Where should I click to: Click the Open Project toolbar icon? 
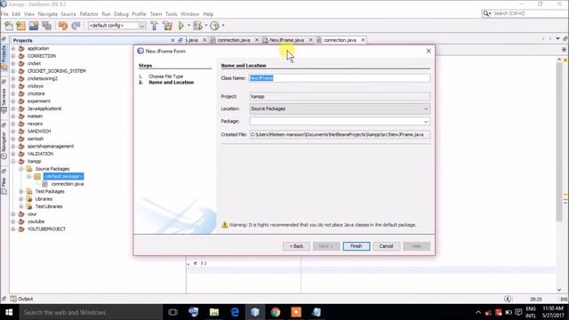[x=34, y=26]
